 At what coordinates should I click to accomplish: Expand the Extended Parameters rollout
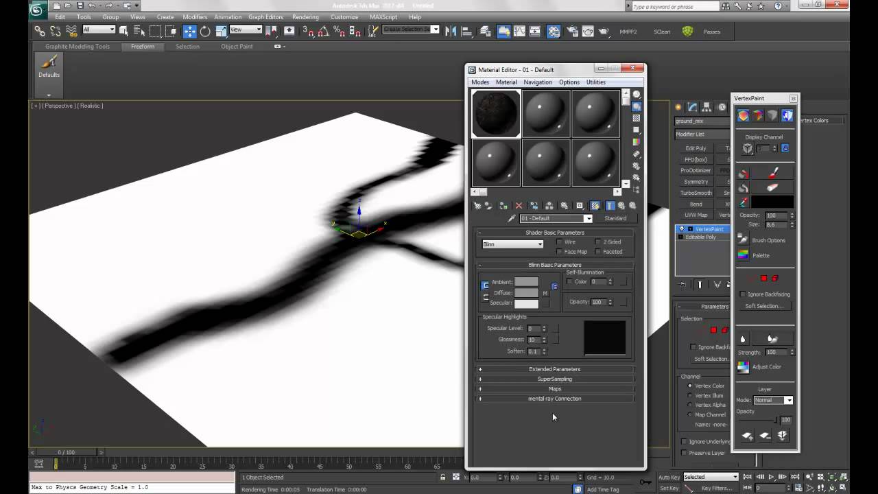[x=554, y=369]
